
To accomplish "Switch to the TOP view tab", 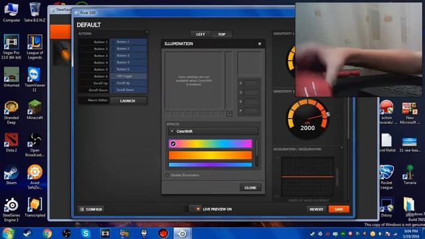I will [x=222, y=34].
